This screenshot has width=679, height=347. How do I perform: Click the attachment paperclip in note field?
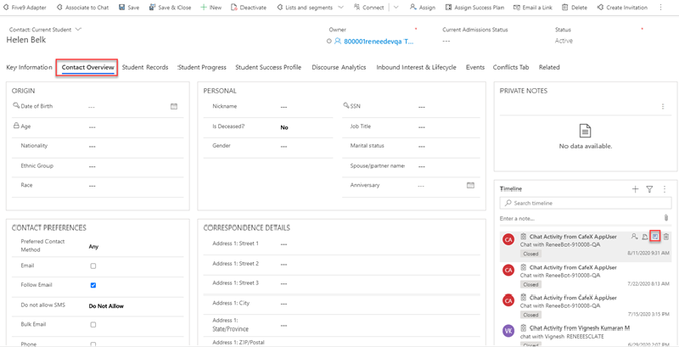tap(666, 218)
